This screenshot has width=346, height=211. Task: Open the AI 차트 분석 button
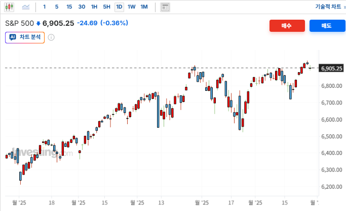25,37
